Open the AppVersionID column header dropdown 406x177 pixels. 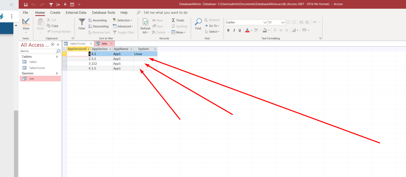click(88, 49)
